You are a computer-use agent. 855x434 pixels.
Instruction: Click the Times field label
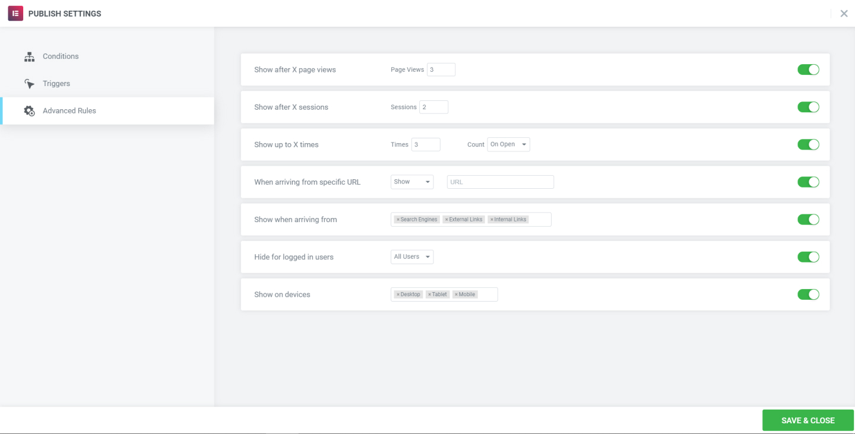(400, 144)
